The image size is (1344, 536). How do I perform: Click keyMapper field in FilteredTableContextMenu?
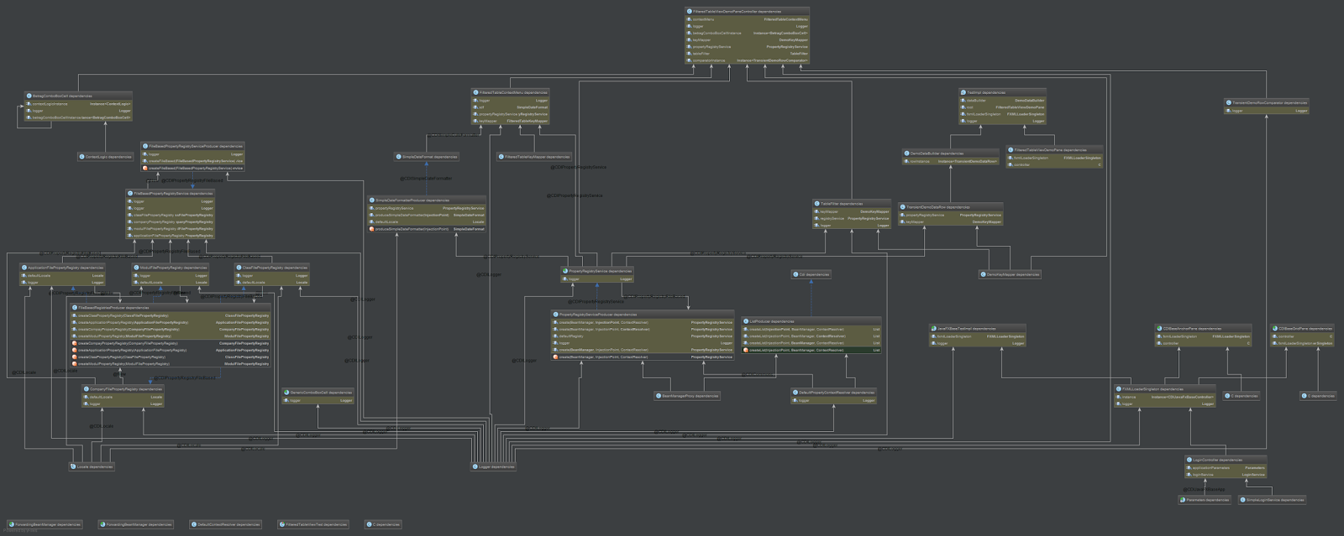(511, 121)
